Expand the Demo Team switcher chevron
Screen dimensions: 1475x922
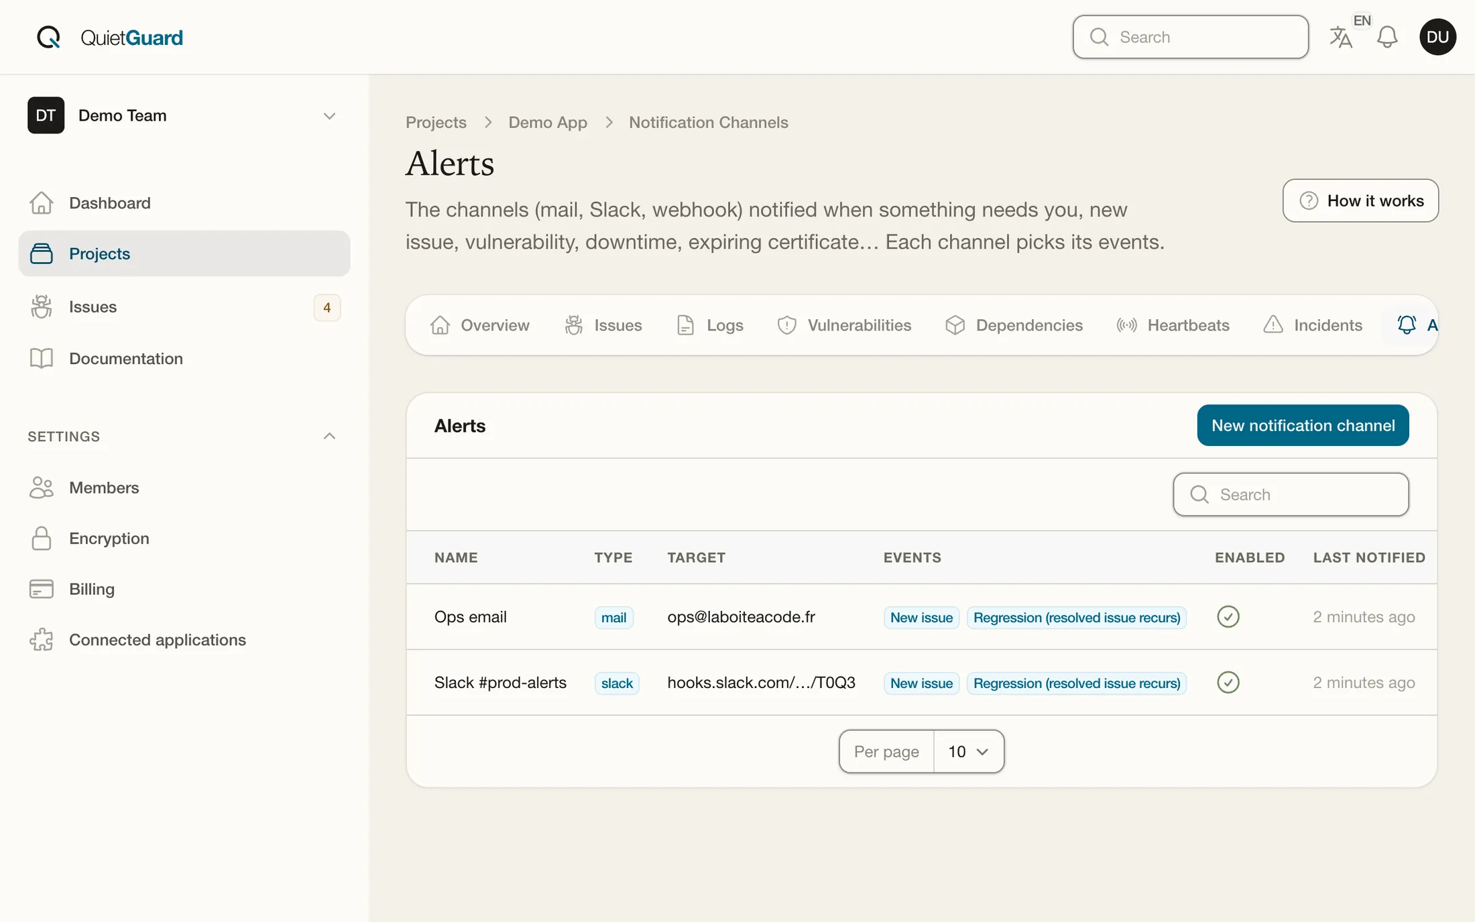tap(329, 116)
